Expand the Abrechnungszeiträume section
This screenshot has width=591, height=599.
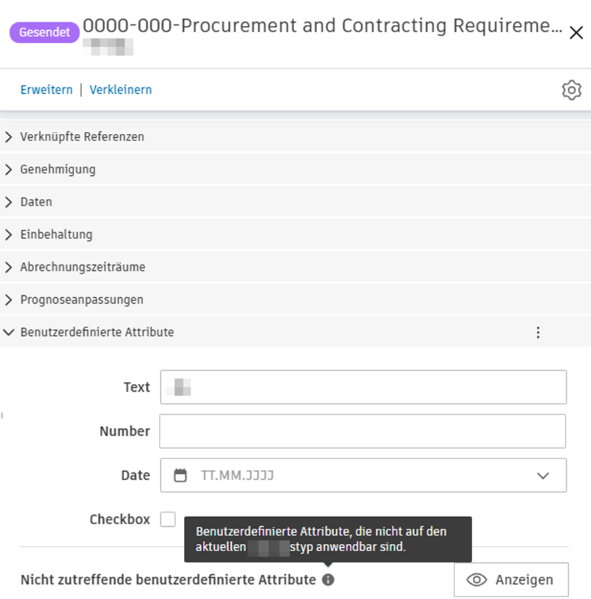click(83, 267)
